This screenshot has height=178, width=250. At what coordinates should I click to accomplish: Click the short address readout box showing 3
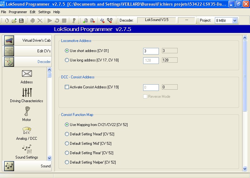coord(170,51)
